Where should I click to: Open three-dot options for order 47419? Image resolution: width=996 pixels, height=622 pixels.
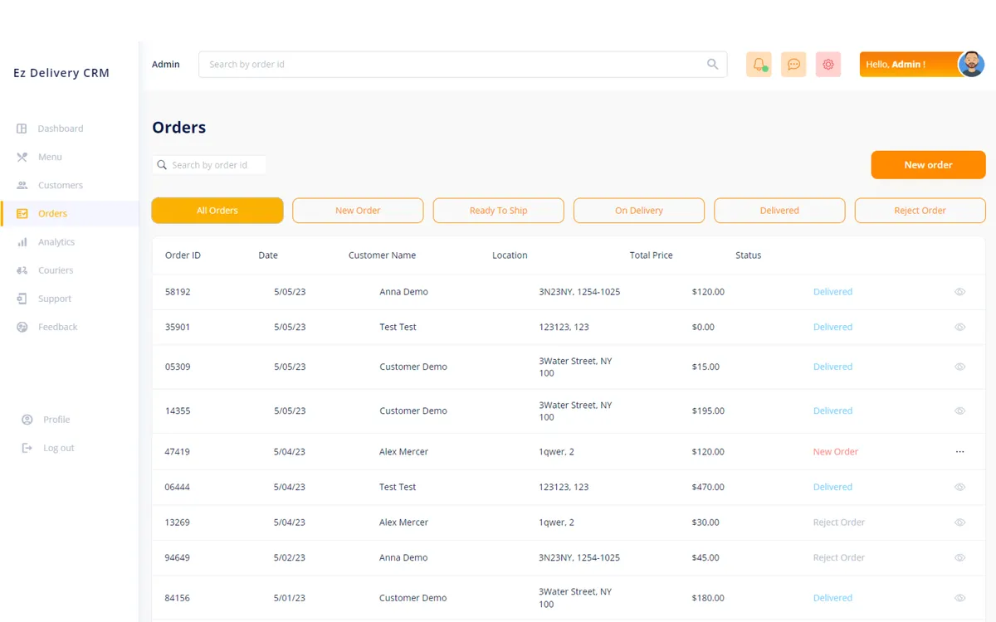(959, 452)
